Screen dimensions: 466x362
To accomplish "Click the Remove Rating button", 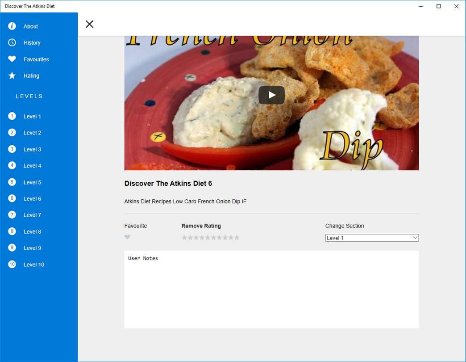I will click(201, 226).
